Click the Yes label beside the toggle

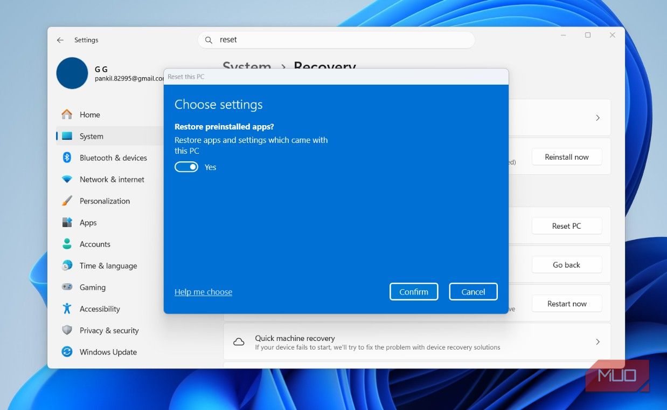[210, 167]
